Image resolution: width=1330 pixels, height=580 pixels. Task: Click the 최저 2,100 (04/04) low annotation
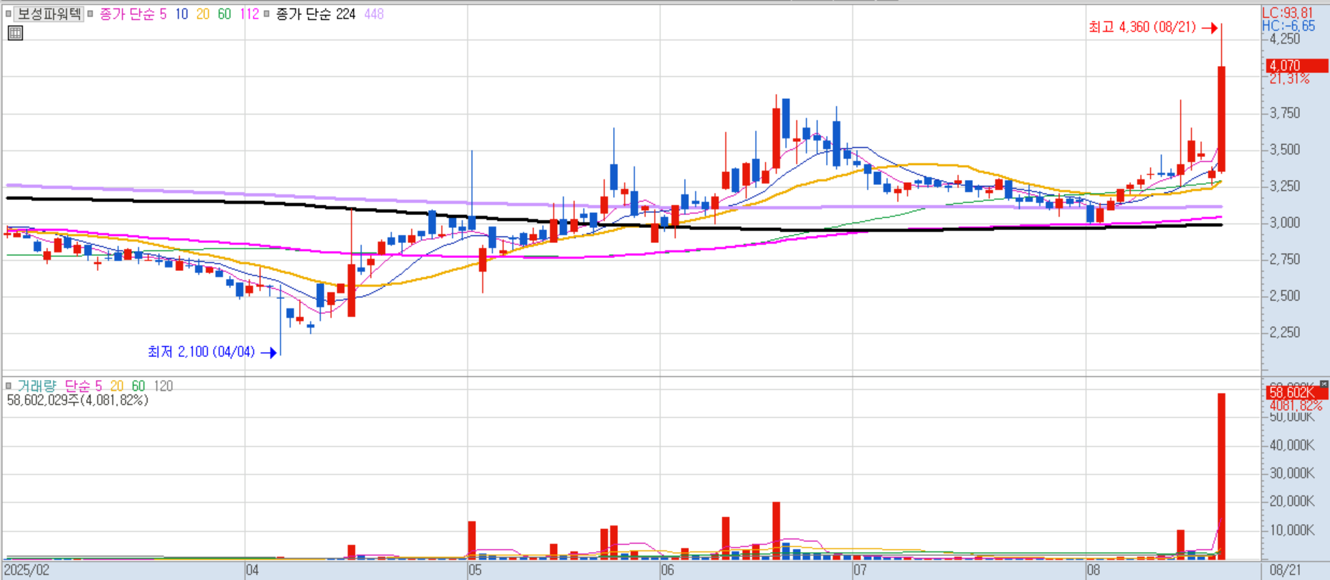point(201,352)
